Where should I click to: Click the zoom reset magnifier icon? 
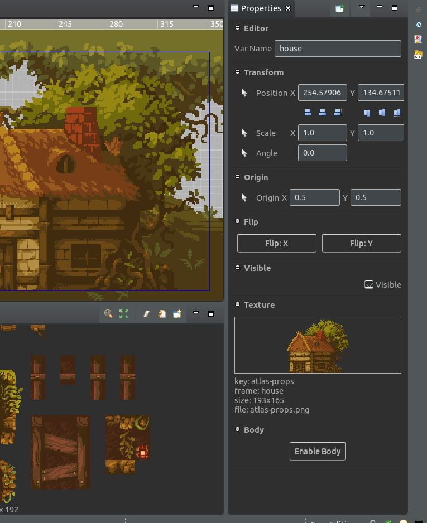tap(108, 314)
